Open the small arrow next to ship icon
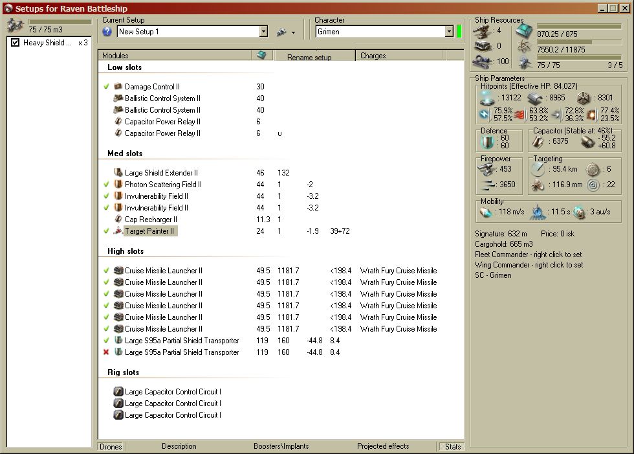 coord(294,32)
